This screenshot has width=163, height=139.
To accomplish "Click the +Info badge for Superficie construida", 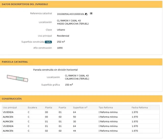I will tap(48, 42).
